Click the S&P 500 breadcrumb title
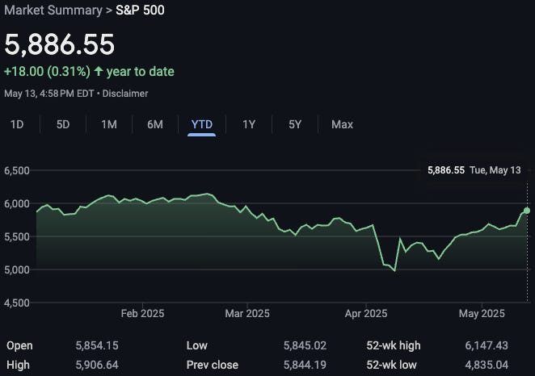The image size is (535, 376). click(140, 10)
